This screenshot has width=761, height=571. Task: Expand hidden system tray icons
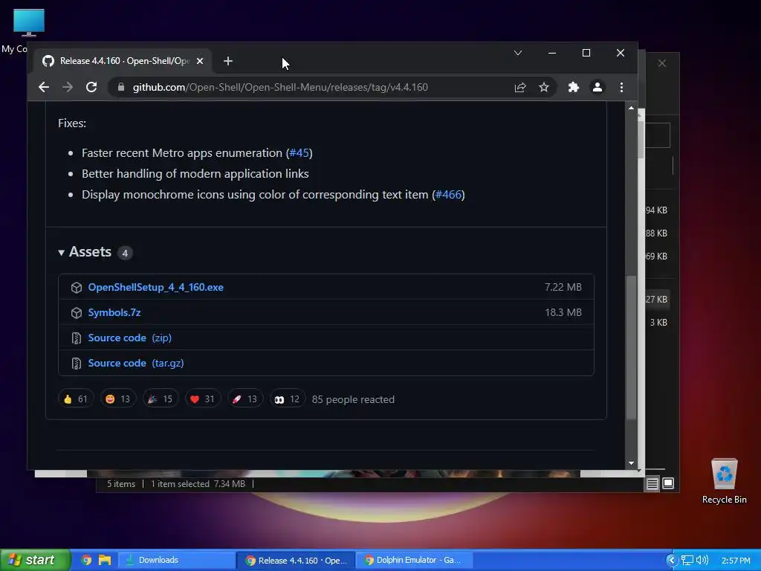[x=672, y=561]
